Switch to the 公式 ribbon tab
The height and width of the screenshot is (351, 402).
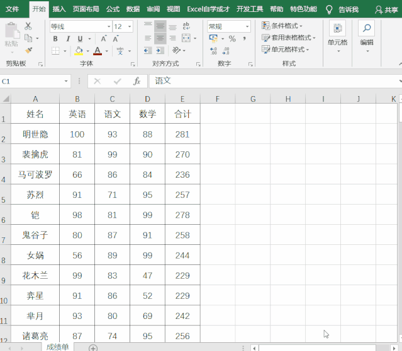(113, 9)
